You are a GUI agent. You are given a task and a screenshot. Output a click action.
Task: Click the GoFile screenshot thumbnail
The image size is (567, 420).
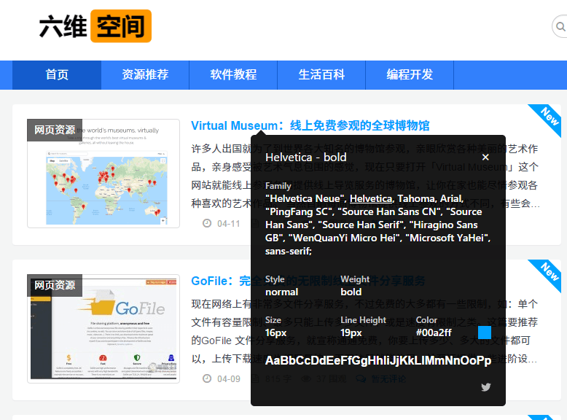point(103,329)
